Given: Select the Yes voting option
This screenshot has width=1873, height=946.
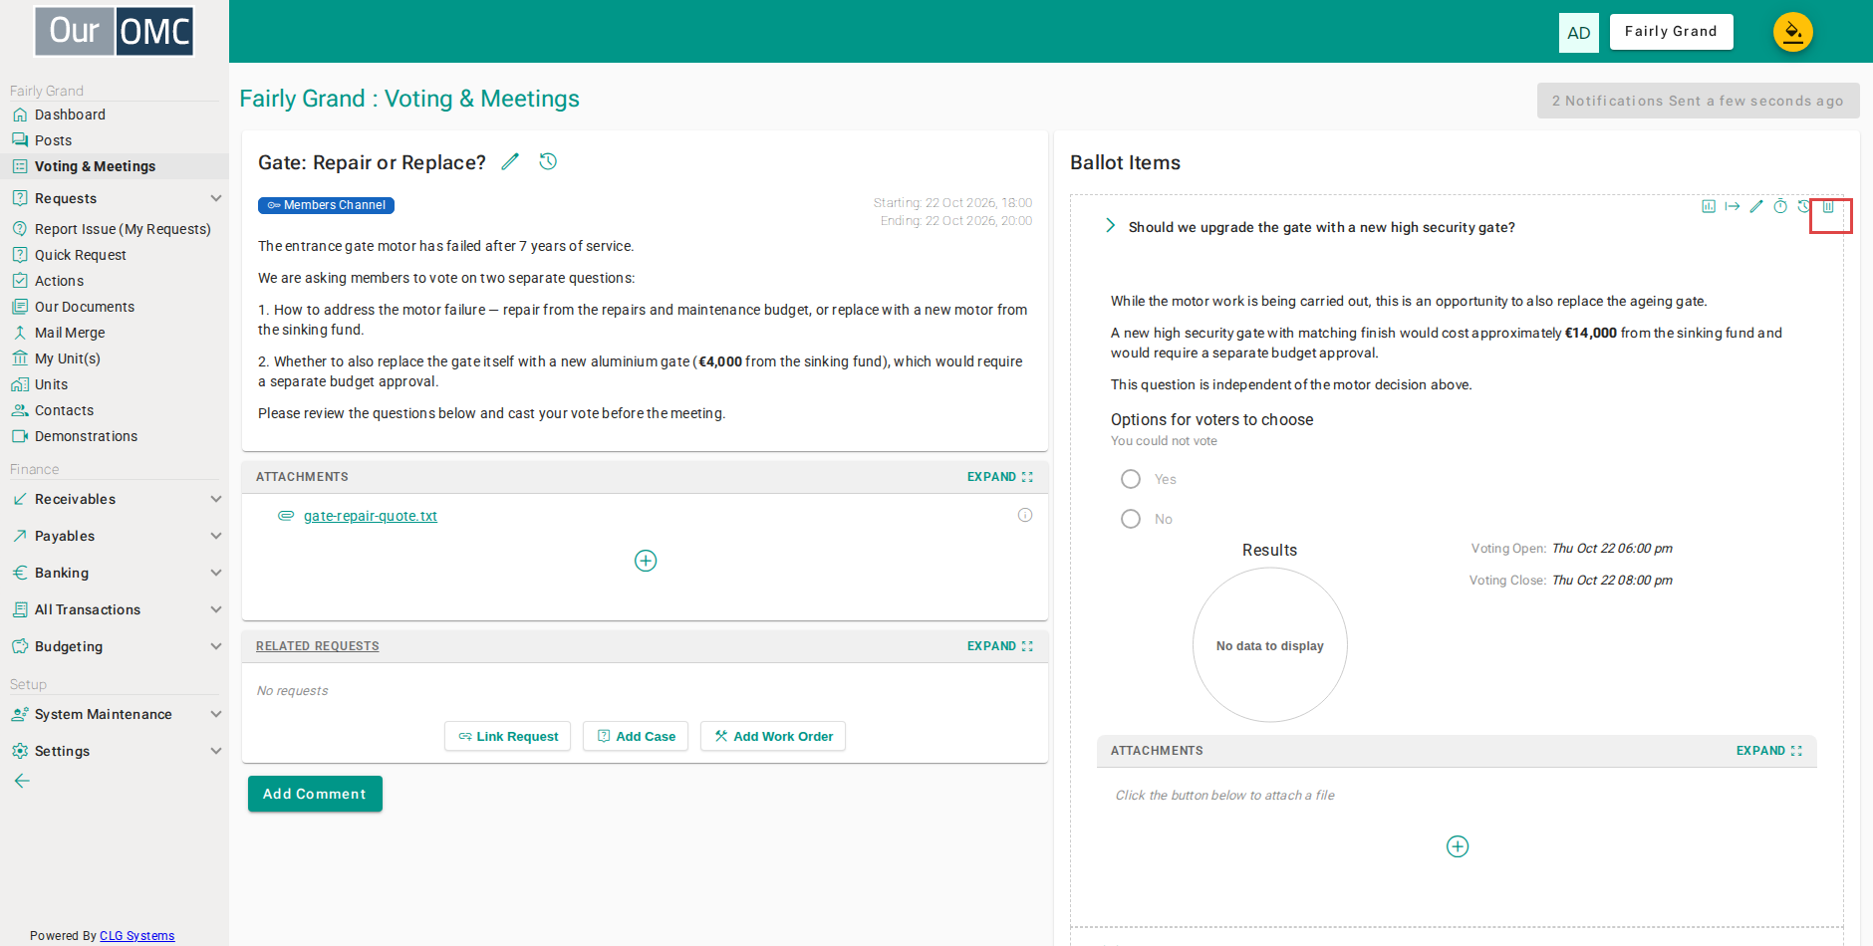Looking at the screenshot, I should click(1131, 479).
